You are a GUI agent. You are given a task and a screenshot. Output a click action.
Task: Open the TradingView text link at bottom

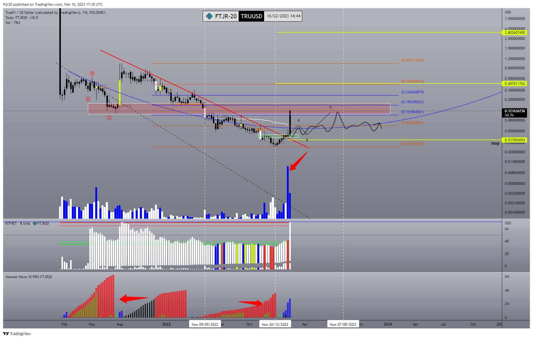click(x=20, y=334)
